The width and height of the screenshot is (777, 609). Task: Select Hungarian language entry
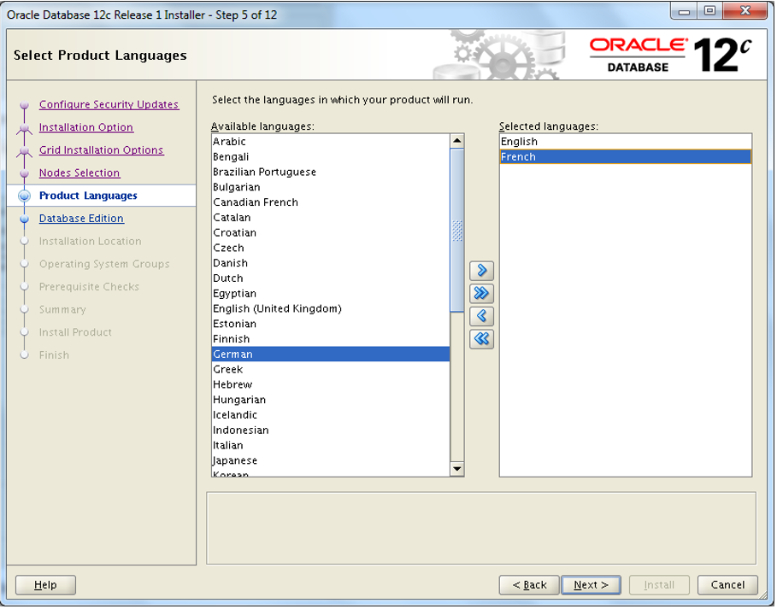(x=331, y=401)
